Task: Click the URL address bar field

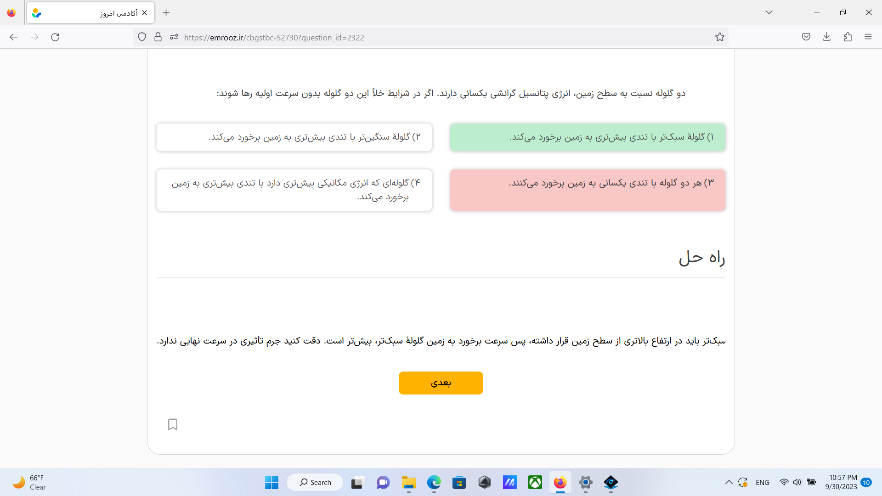Action: tap(441, 38)
